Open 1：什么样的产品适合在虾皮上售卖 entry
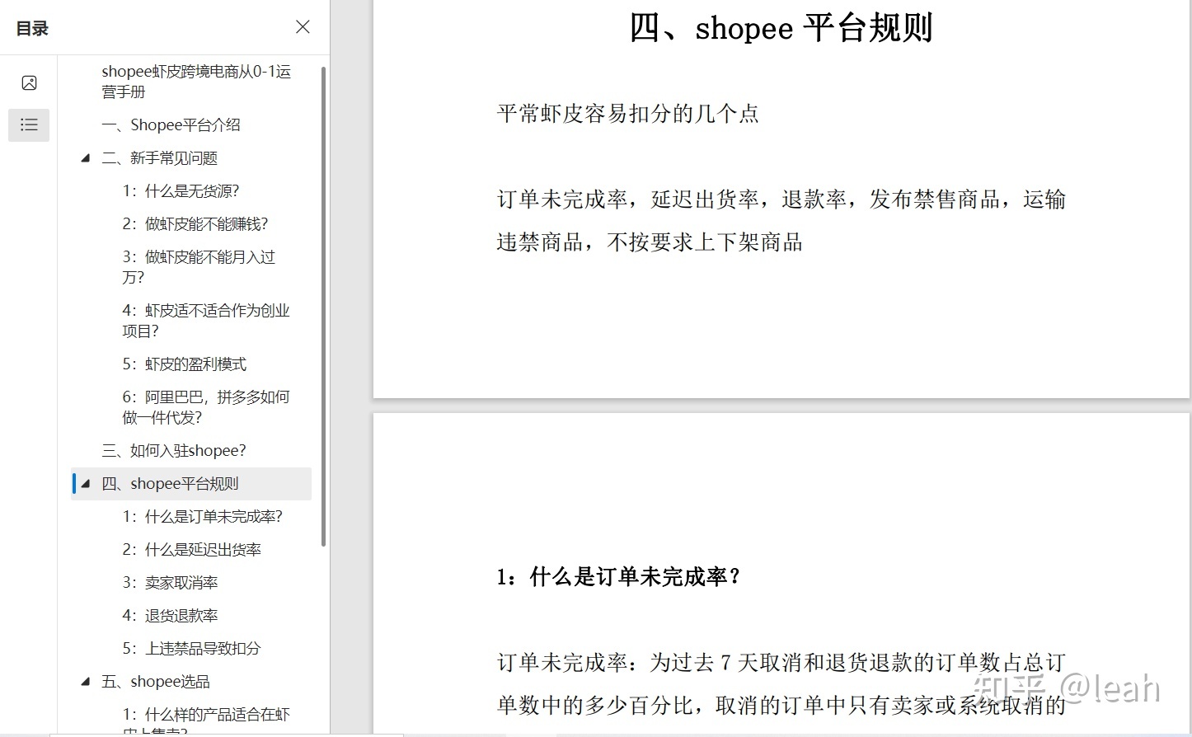 (206, 721)
